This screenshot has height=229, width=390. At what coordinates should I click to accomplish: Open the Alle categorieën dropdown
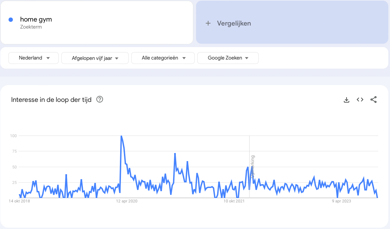coord(163,58)
